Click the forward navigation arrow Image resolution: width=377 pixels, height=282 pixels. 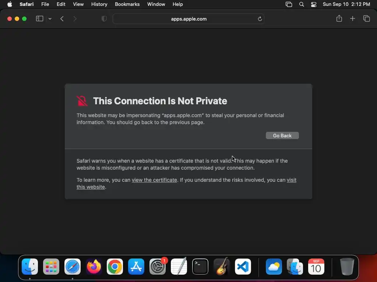tap(75, 19)
